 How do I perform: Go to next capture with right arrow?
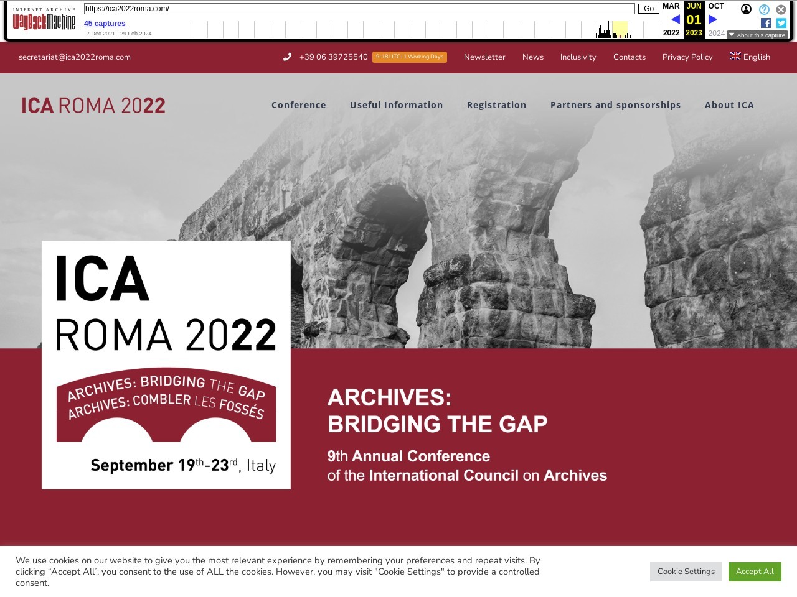coord(713,19)
